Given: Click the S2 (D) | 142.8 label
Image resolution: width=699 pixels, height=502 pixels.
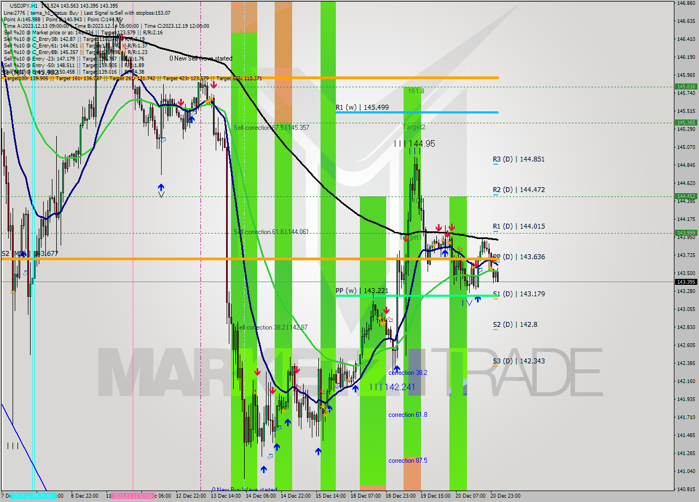Looking at the screenshot, I should point(515,325).
